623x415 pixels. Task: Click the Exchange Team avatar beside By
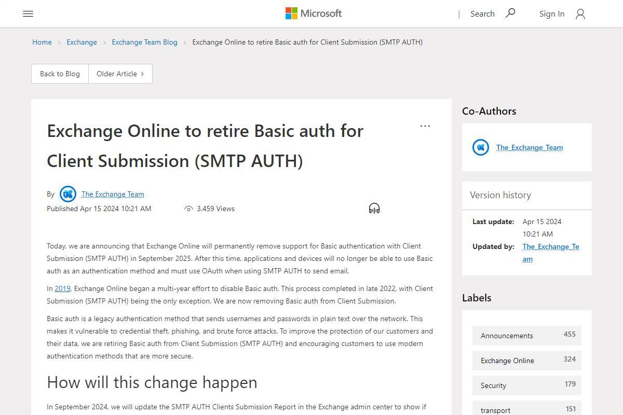[x=68, y=194]
